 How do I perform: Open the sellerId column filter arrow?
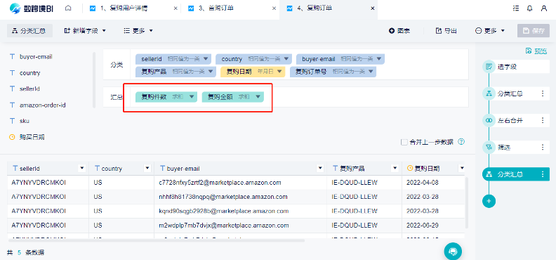(x=82, y=168)
